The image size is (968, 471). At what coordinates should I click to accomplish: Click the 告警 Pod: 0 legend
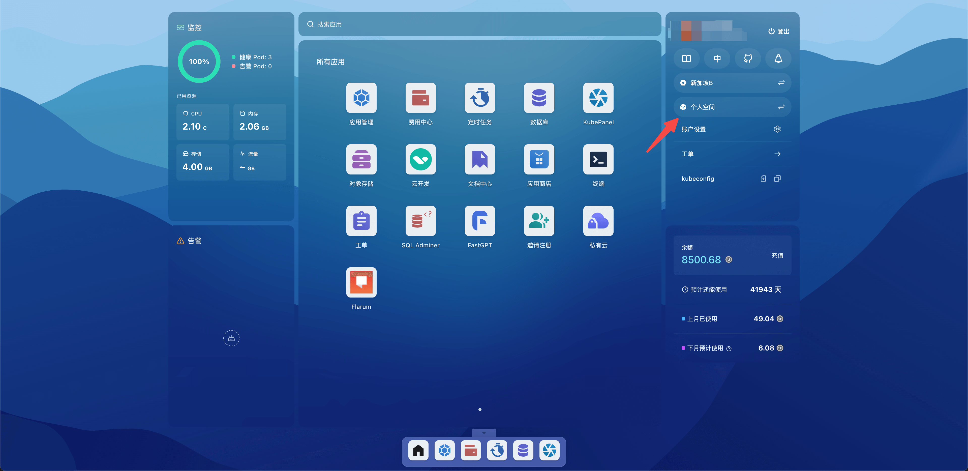[x=251, y=66]
